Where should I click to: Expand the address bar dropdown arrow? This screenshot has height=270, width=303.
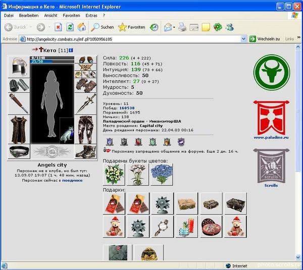[243, 39]
